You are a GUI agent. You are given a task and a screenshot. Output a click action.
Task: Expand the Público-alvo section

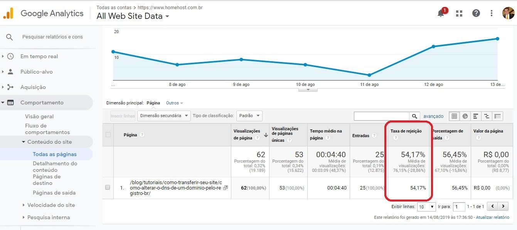[3, 72]
